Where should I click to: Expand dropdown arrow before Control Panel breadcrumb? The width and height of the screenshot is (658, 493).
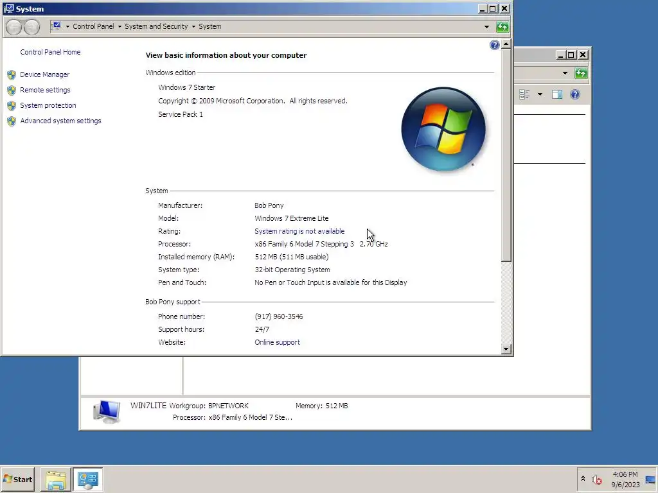(x=67, y=27)
